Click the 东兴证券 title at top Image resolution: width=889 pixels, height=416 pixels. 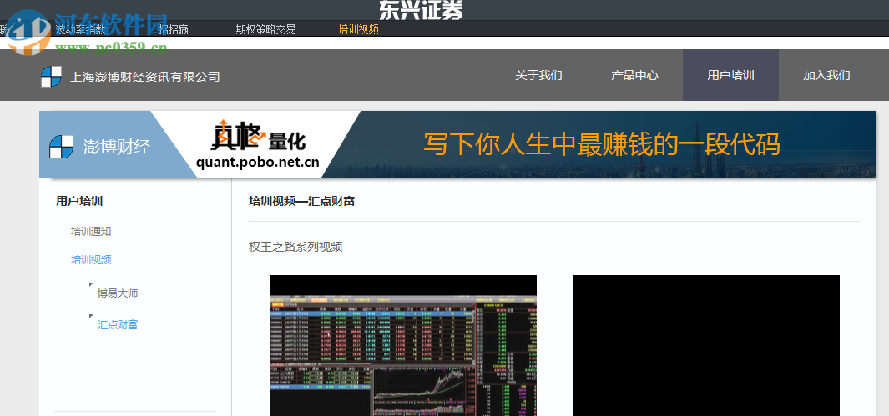tap(421, 10)
